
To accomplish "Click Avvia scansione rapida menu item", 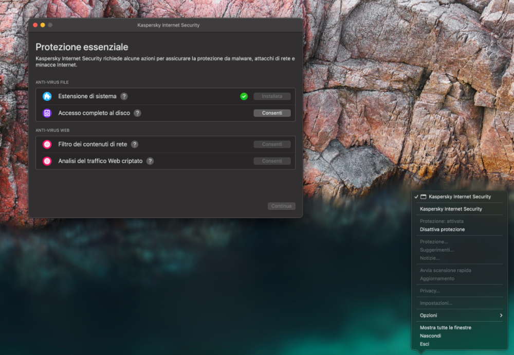I will tap(459, 270).
